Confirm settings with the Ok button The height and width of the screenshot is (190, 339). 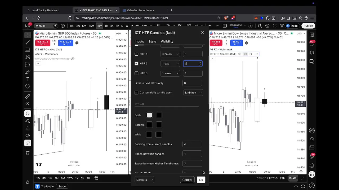point(201,180)
